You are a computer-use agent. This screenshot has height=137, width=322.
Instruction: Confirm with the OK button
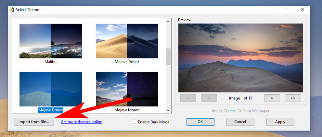pyautogui.click(x=200, y=122)
